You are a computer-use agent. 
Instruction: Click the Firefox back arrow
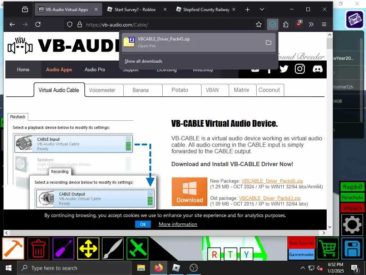(12, 25)
